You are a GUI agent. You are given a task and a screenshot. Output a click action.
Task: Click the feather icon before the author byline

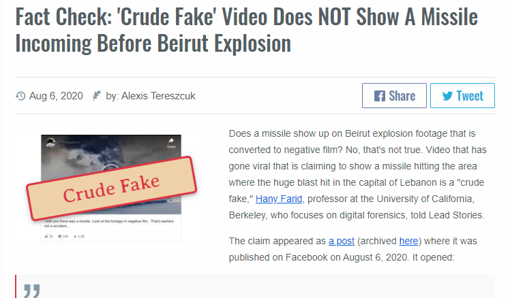pyautogui.click(x=97, y=96)
